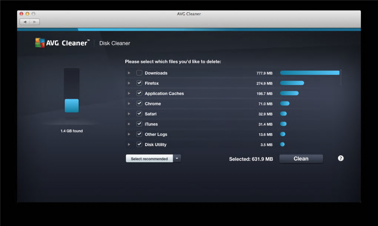Expand the Application Caches row triangle

tap(129, 93)
